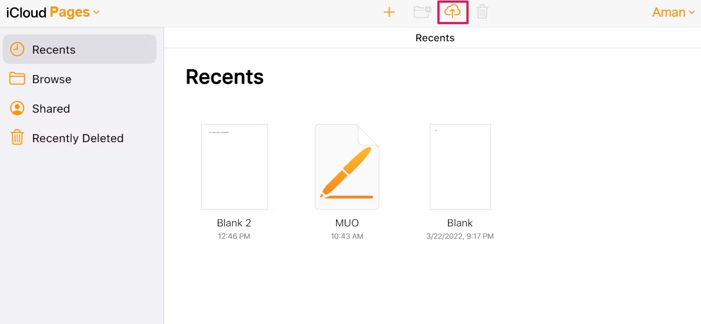Click the new folder icon
Image resolution: width=701 pixels, height=324 pixels.
(x=422, y=12)
